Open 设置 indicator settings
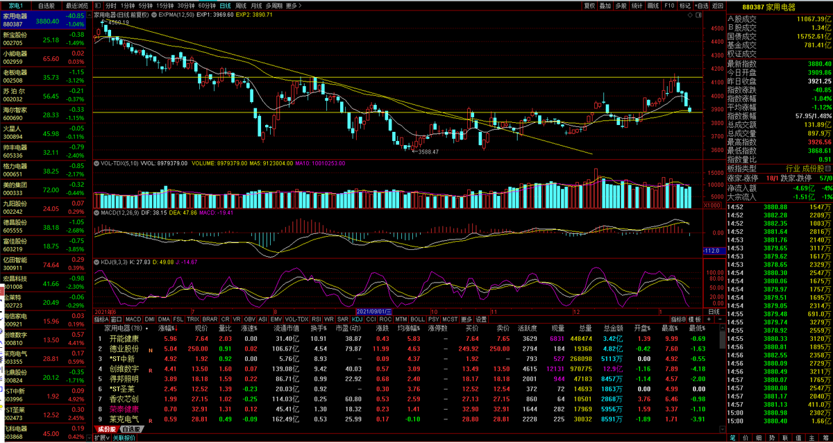Image resolution: width=833 pixels, height=443 pixels. [x=481, y=319]
